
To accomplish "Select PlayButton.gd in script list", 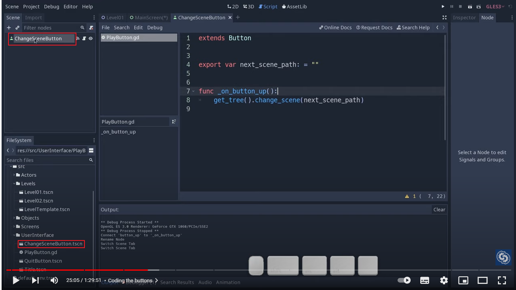I will coord(138,38).
